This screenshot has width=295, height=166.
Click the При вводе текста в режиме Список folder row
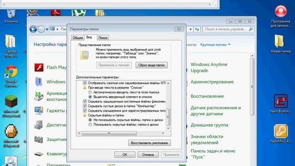[x=113, y=88]
